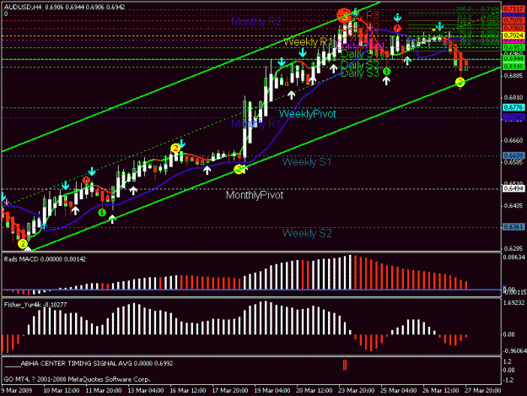Select white up arrow directly under Daily S3 green circle
This screenshot has width=527, height=396.
pyautogui.click(x=386, y=80)
